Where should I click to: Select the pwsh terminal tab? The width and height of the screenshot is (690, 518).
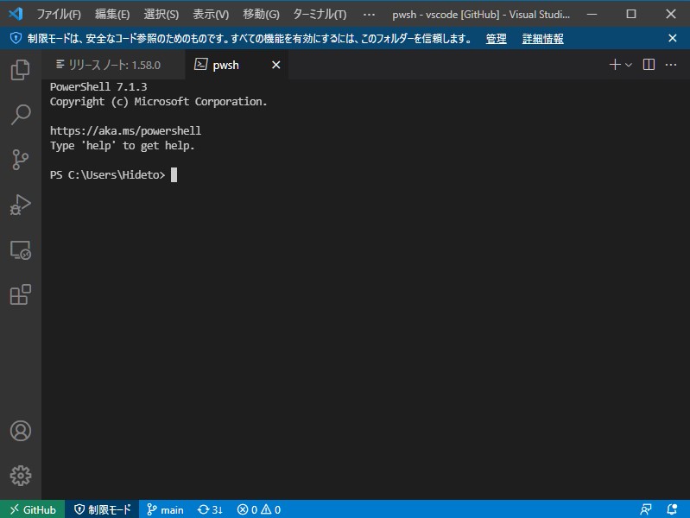pyautogui.click(x=237, y=65)
